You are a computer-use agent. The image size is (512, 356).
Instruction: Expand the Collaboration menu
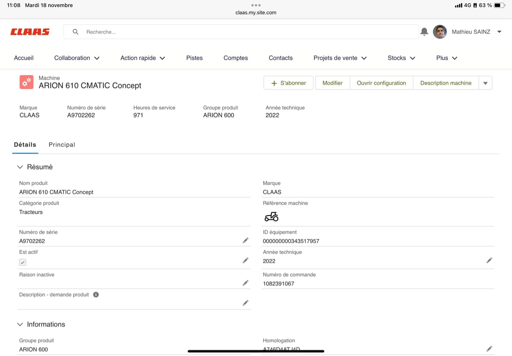pos(77,58)
